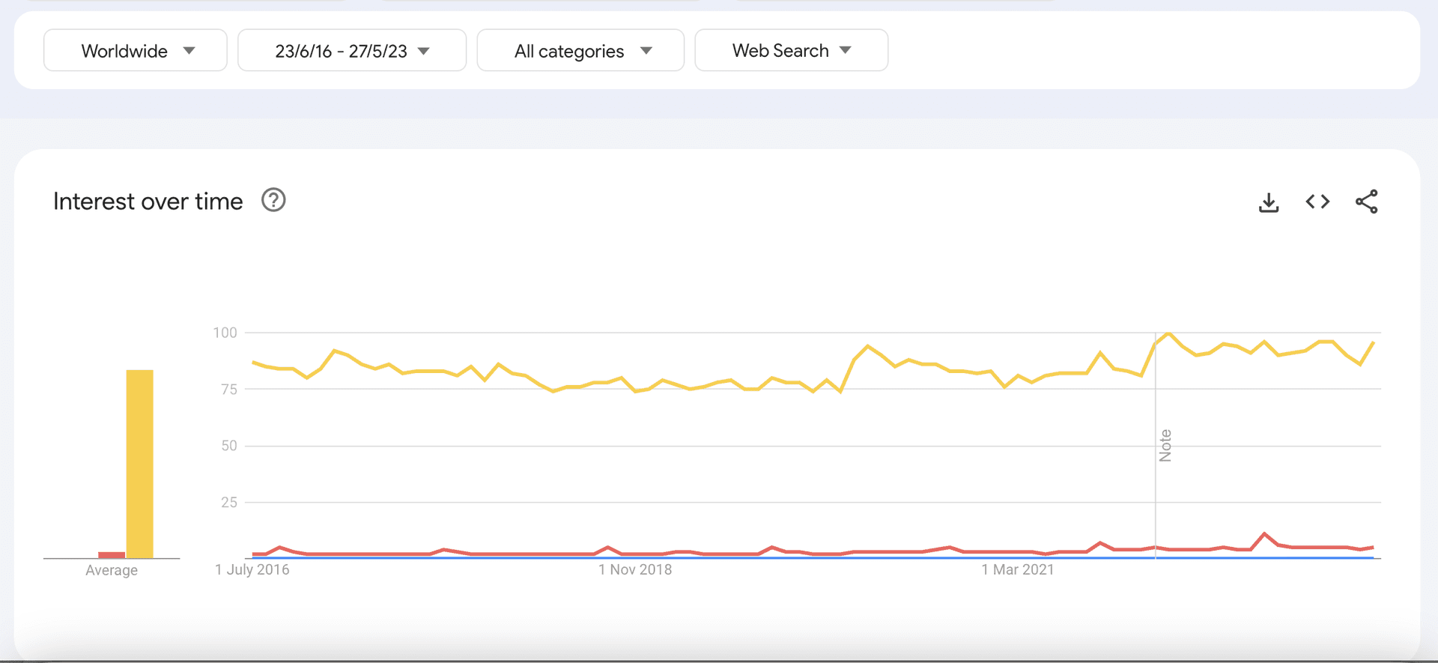Click the Interest over time heading

(x=148, y=202)
